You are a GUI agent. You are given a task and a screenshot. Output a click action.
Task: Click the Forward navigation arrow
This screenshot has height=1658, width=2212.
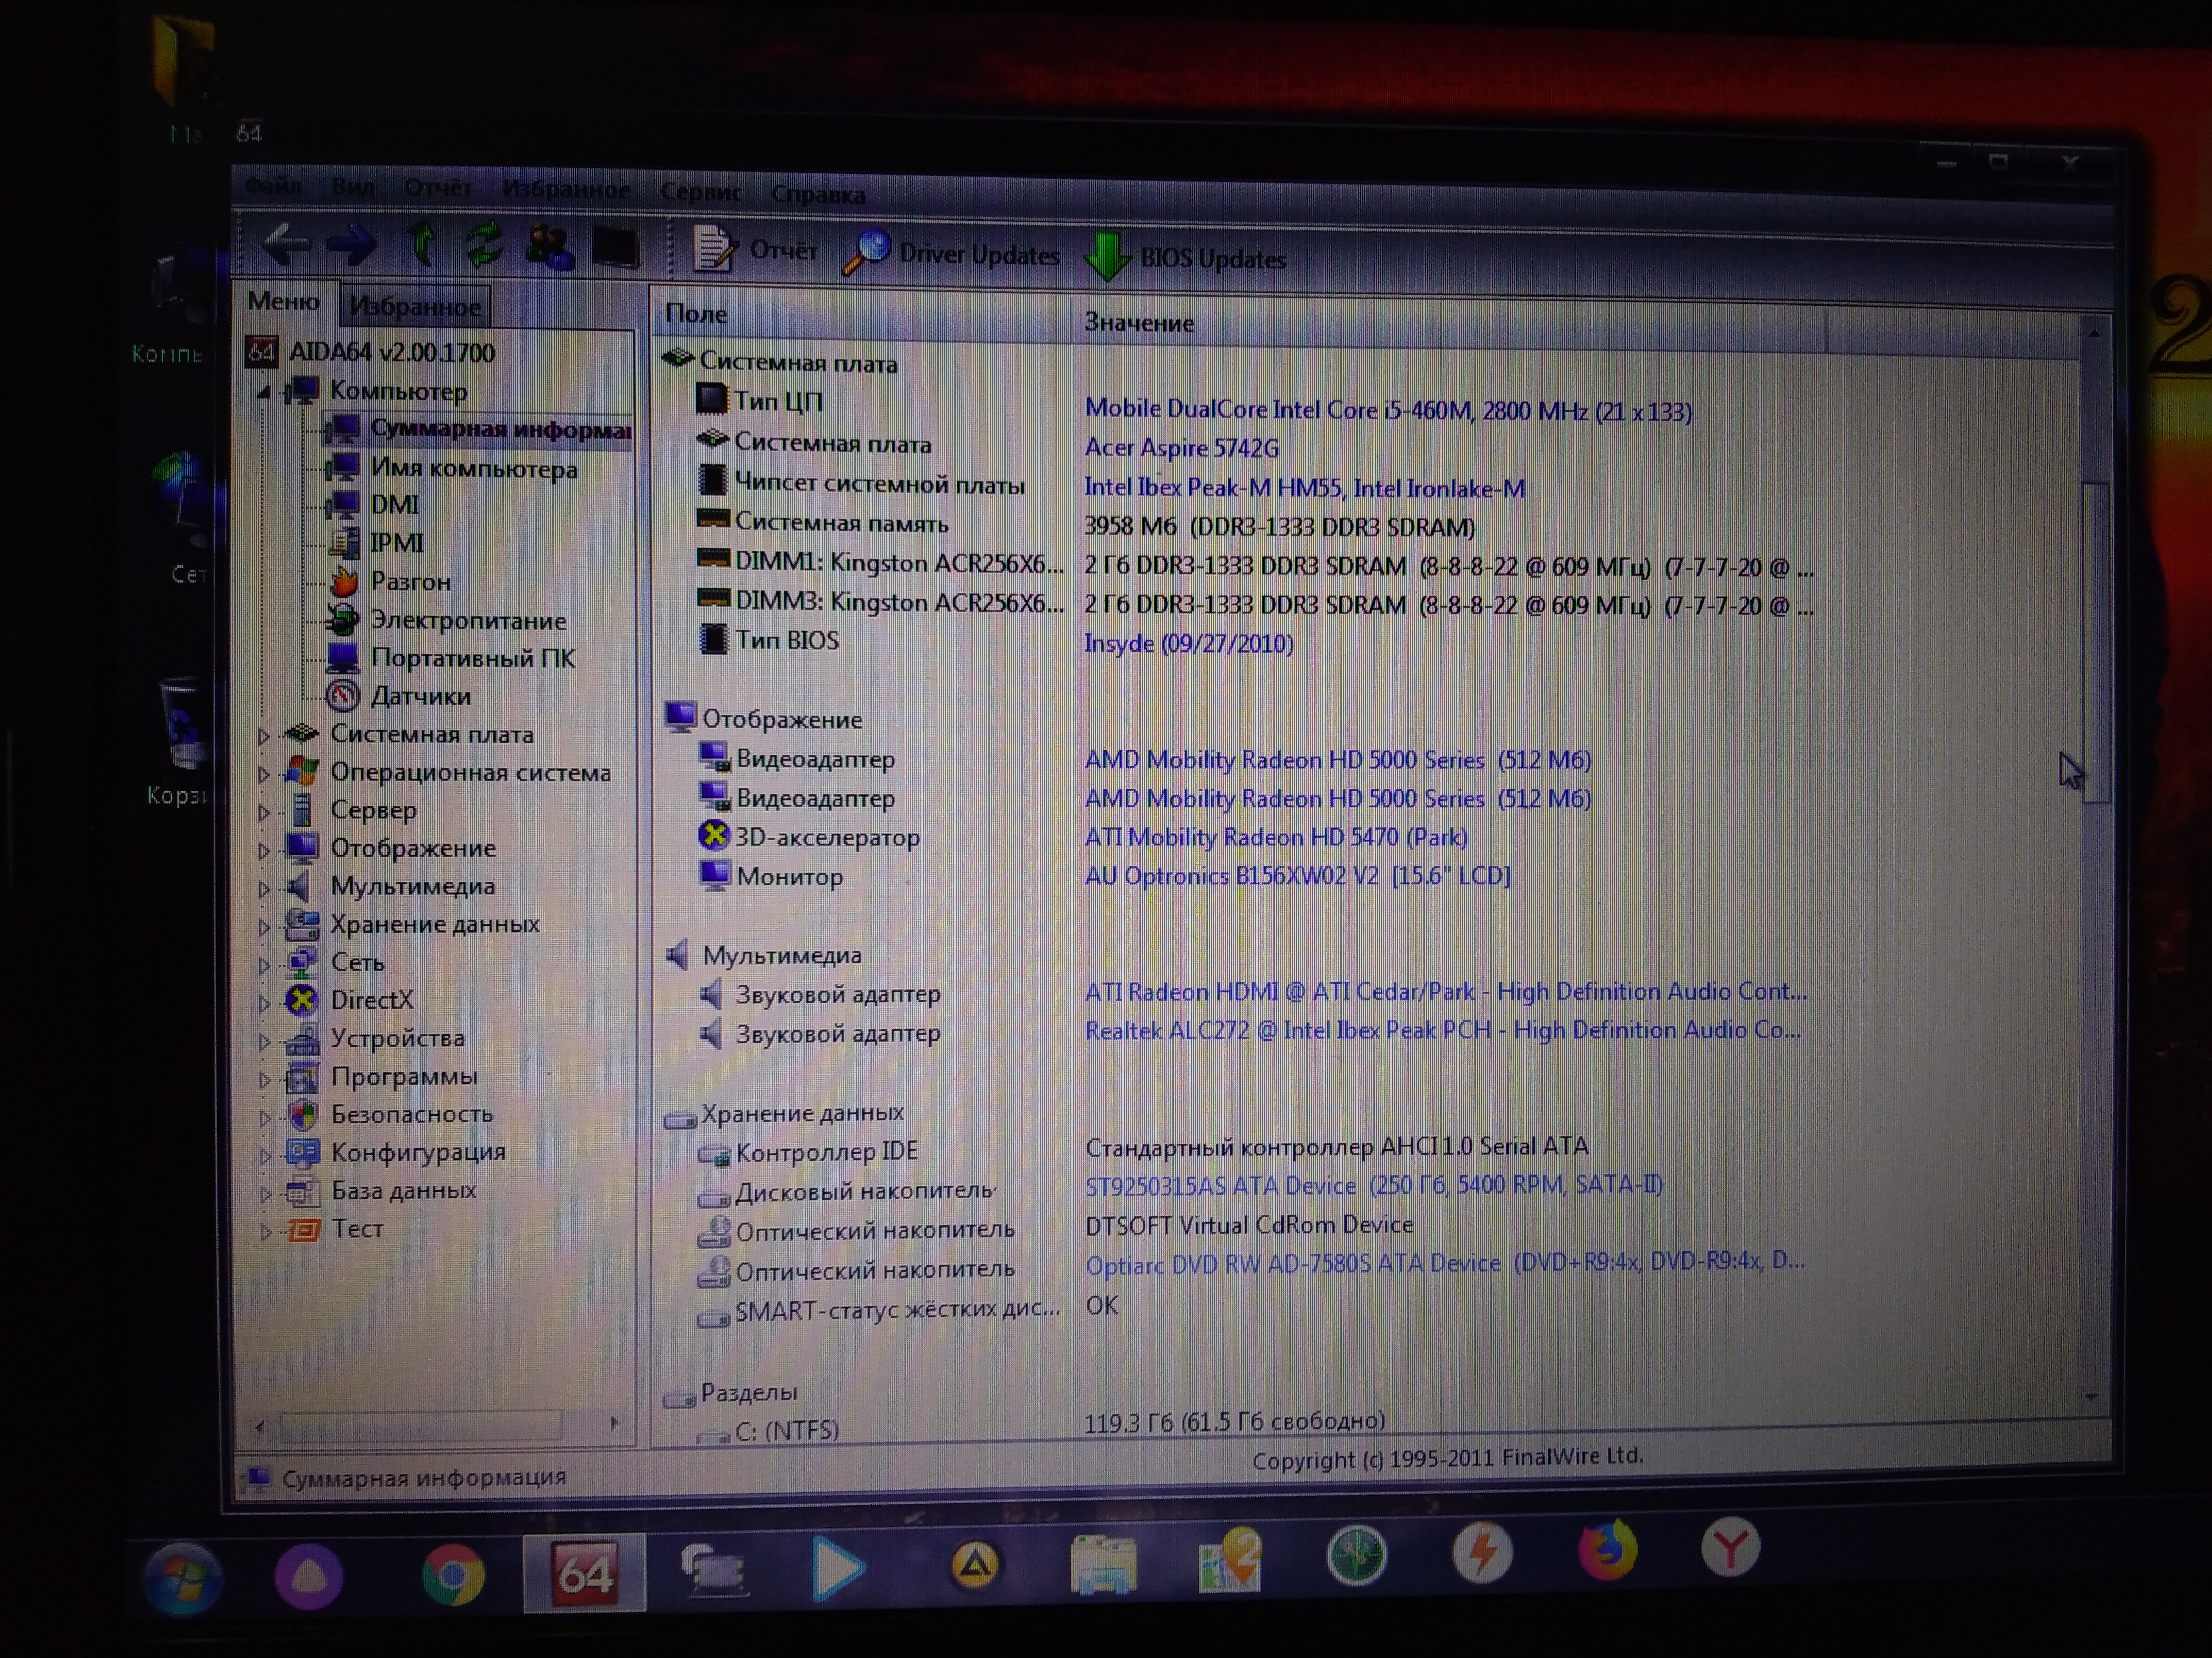352,244
